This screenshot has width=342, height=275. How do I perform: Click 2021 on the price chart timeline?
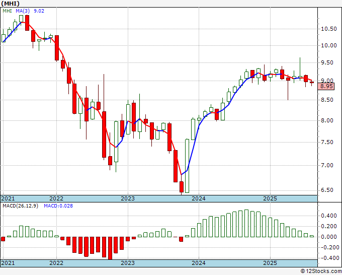[x=8, y=198]
